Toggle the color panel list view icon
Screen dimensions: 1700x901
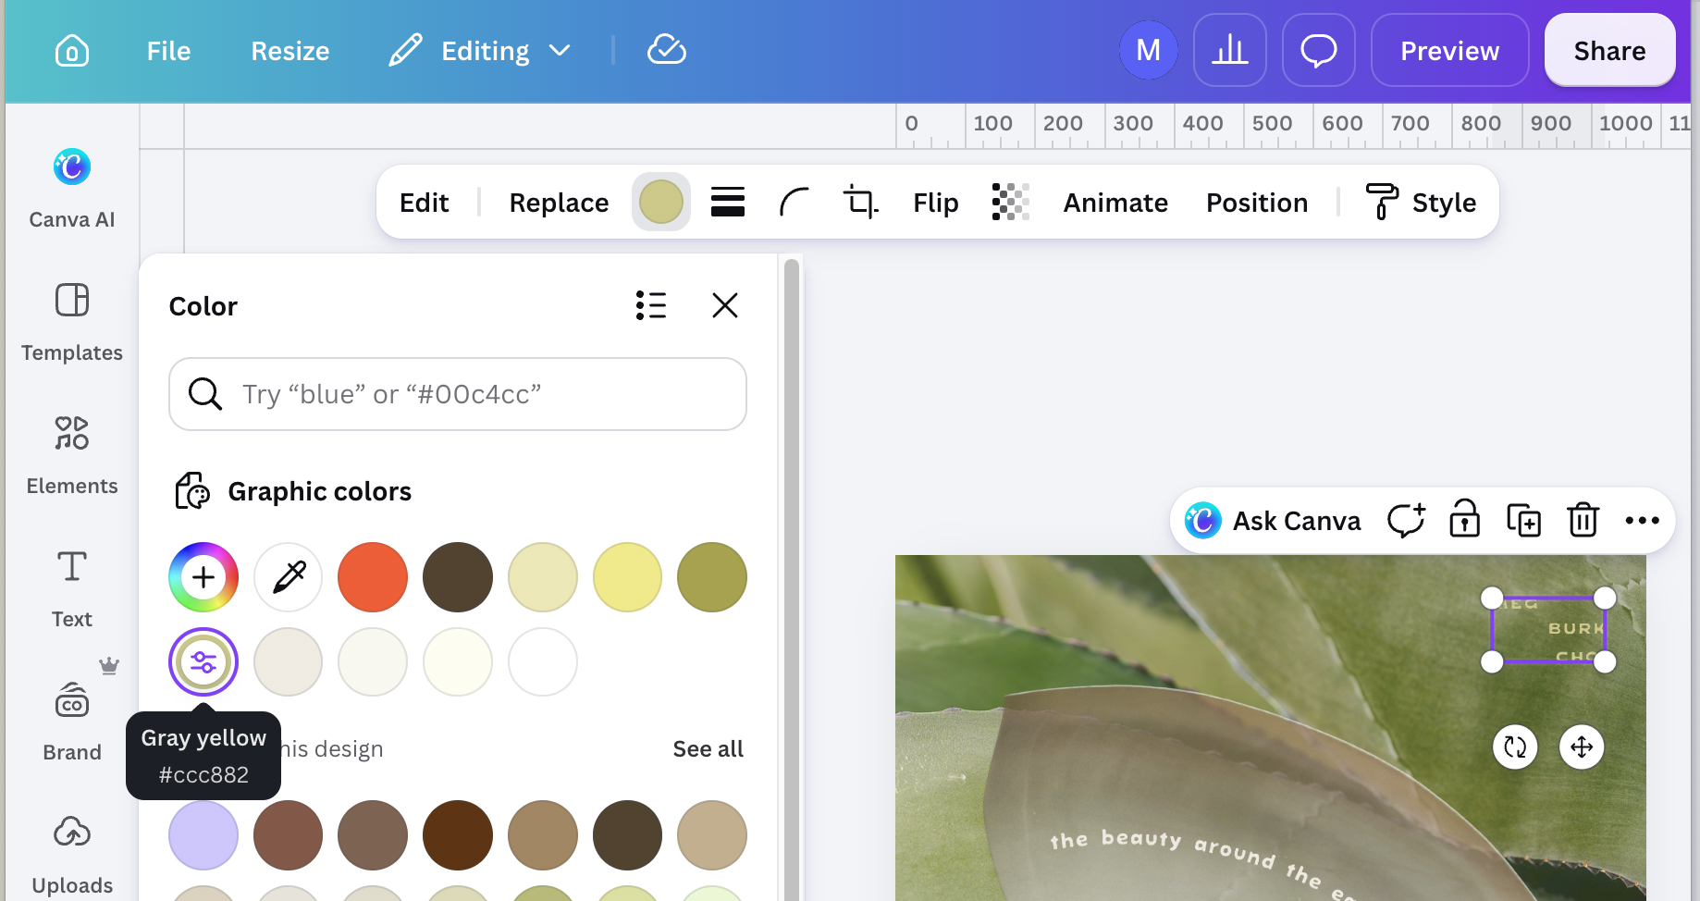[651, 305]
